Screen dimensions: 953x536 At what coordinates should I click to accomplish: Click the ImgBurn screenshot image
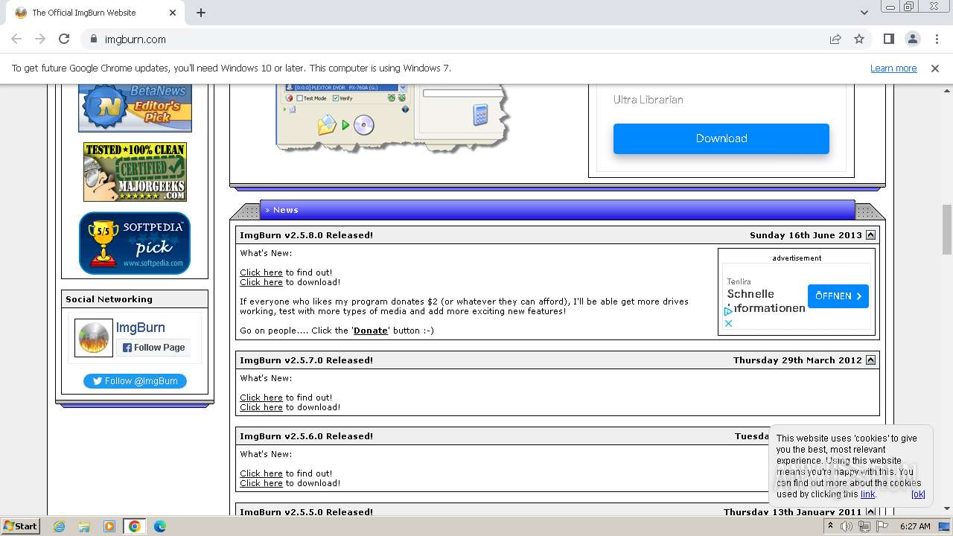tap(394, 118)
